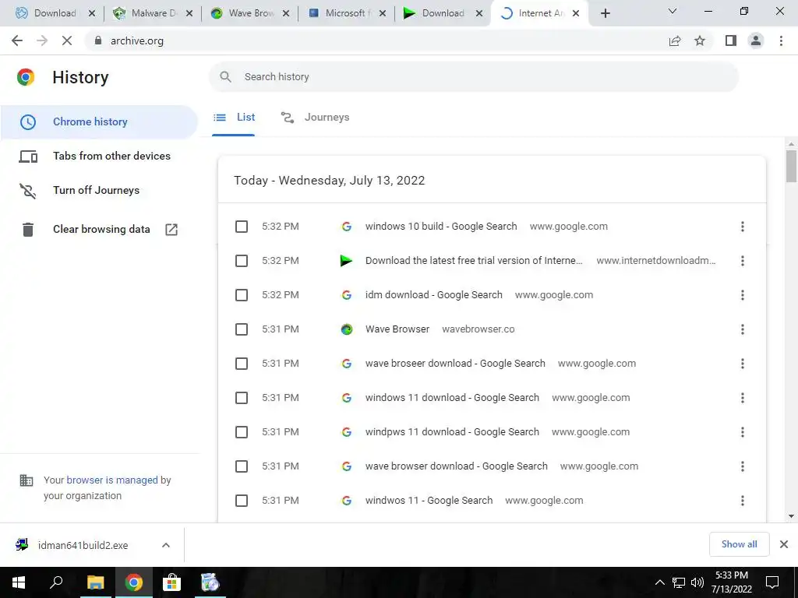The width and height of the screenshot is (798, 598).
Task: Open network status tray icon
Action: pos(679,582)
